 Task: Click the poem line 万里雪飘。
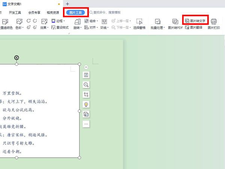[x=12, y=94]
